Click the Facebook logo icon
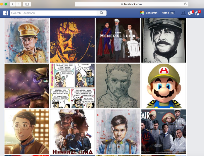 pyautogui.click(x=6, y=13)
